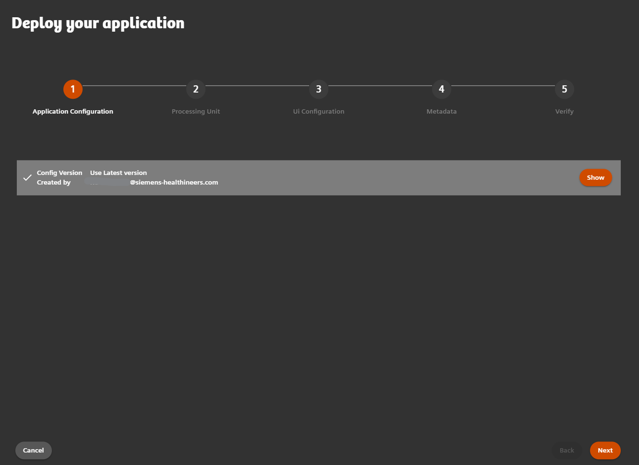Toggle selection of the Use Latest version entry
This screenshot has height=465, width=639.
coord(118,173)
